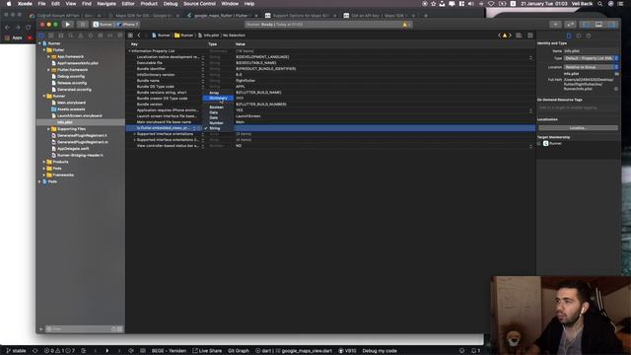Go back with the jump bar arrow
This screenshot has height=355, width=631.
click(139, 35)
